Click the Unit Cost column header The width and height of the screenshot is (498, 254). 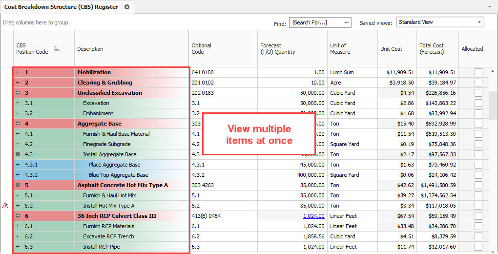point(391,49)
